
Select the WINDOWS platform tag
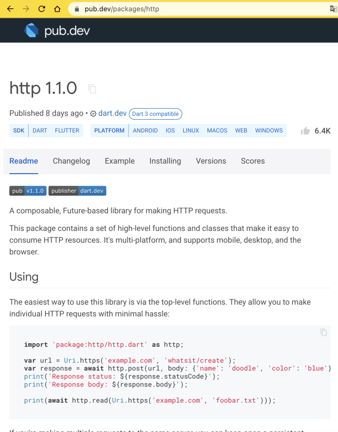tap(269, 131)
